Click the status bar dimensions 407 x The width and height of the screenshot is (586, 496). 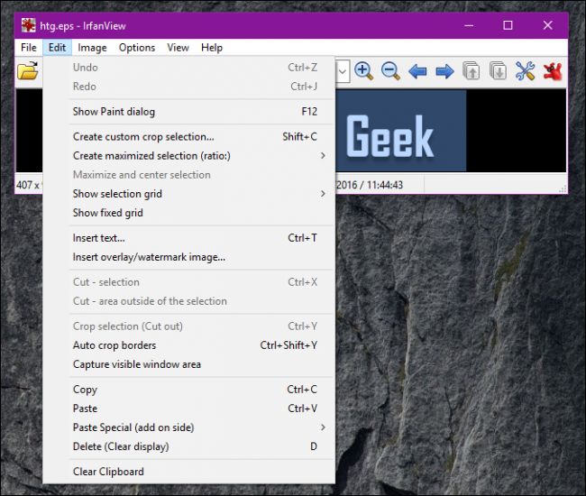pos(28,185)
